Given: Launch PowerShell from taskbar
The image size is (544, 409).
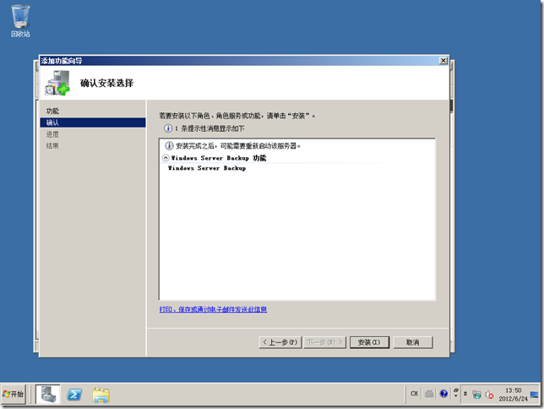Looking at the screenshot, I should point(74,395).
